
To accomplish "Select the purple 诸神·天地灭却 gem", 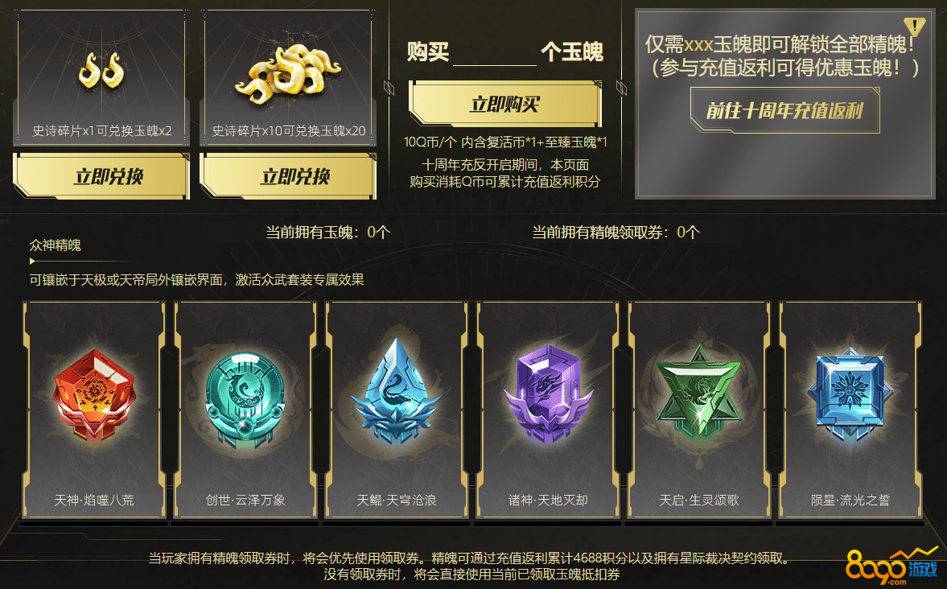I will (548, 394).
